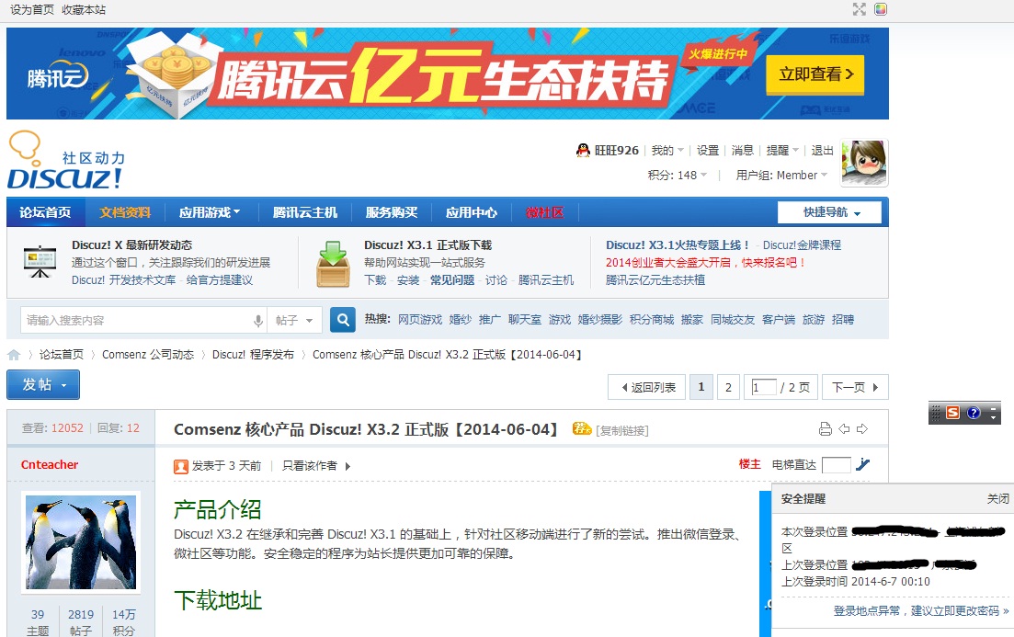This screenshot has height=637, width=1014.
Task: Click the 网页游戏 hot search link
Action: (x=420, y=320)
